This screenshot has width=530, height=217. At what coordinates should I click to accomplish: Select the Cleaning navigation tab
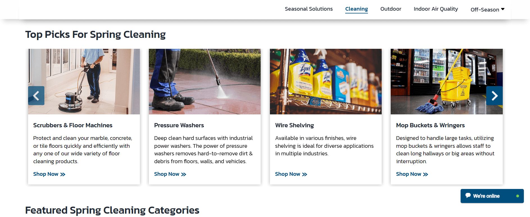coord(356,9)
